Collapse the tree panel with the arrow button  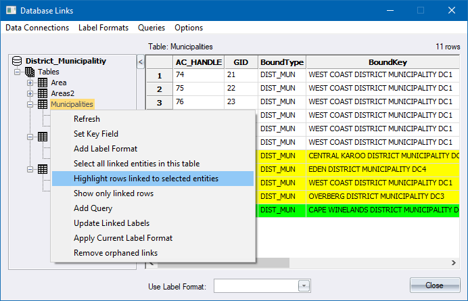[140, 62]
